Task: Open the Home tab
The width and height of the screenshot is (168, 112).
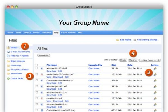Action: pyautogui.click(x=10, y=32)
